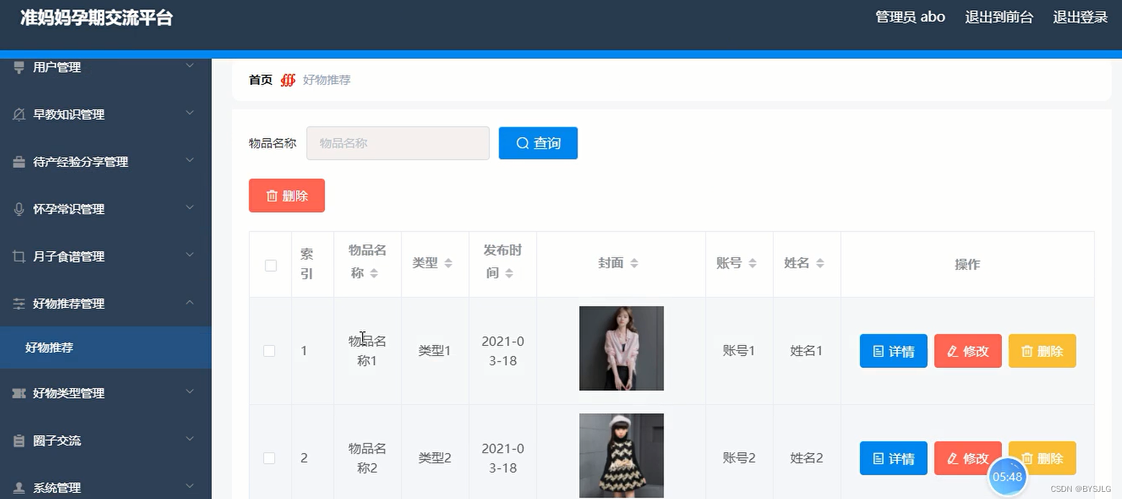Click 修改 for row 1

pyautogui.click(x=968, y=351)
